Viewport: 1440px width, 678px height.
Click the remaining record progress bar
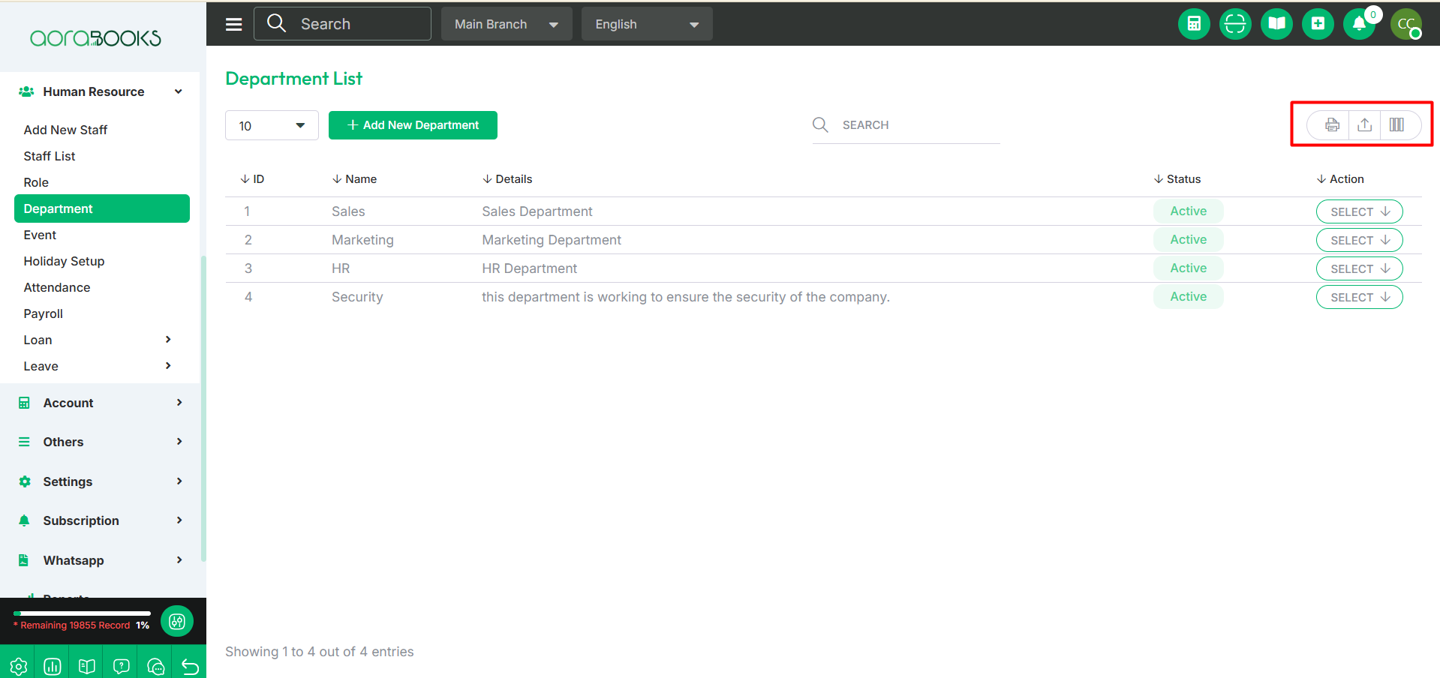pyautogui.click(x=82, y=613)
